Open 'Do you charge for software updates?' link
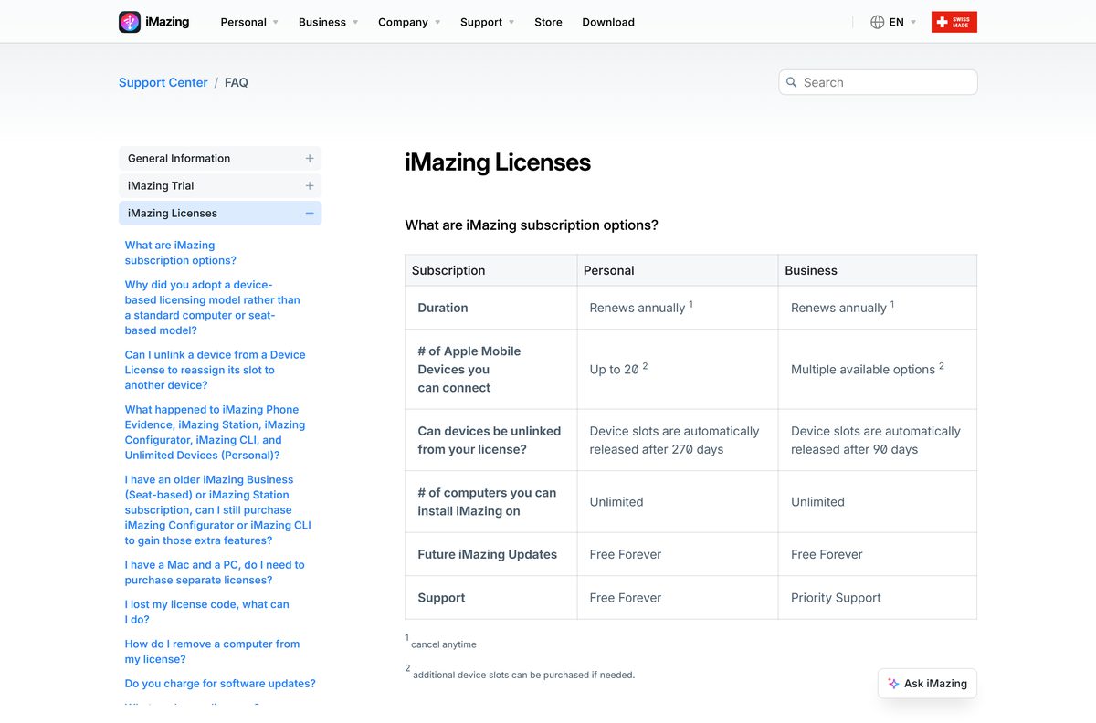Screen dimensions: 1096x723 pos(220,684)
